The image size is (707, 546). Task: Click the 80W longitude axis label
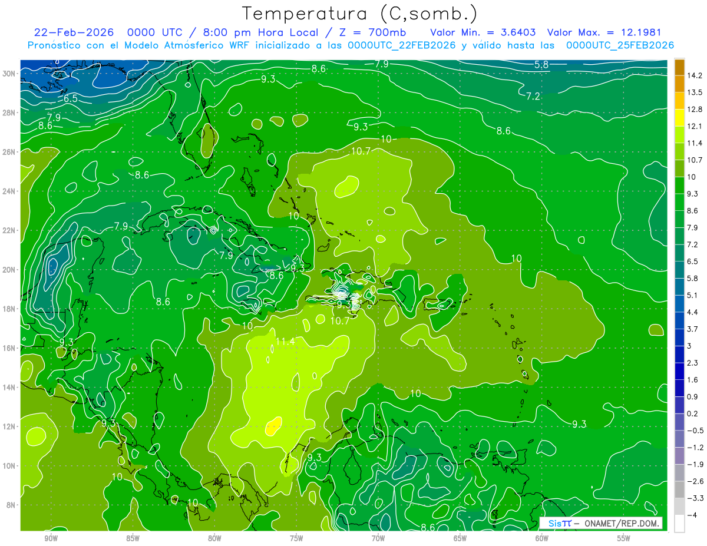214,538
